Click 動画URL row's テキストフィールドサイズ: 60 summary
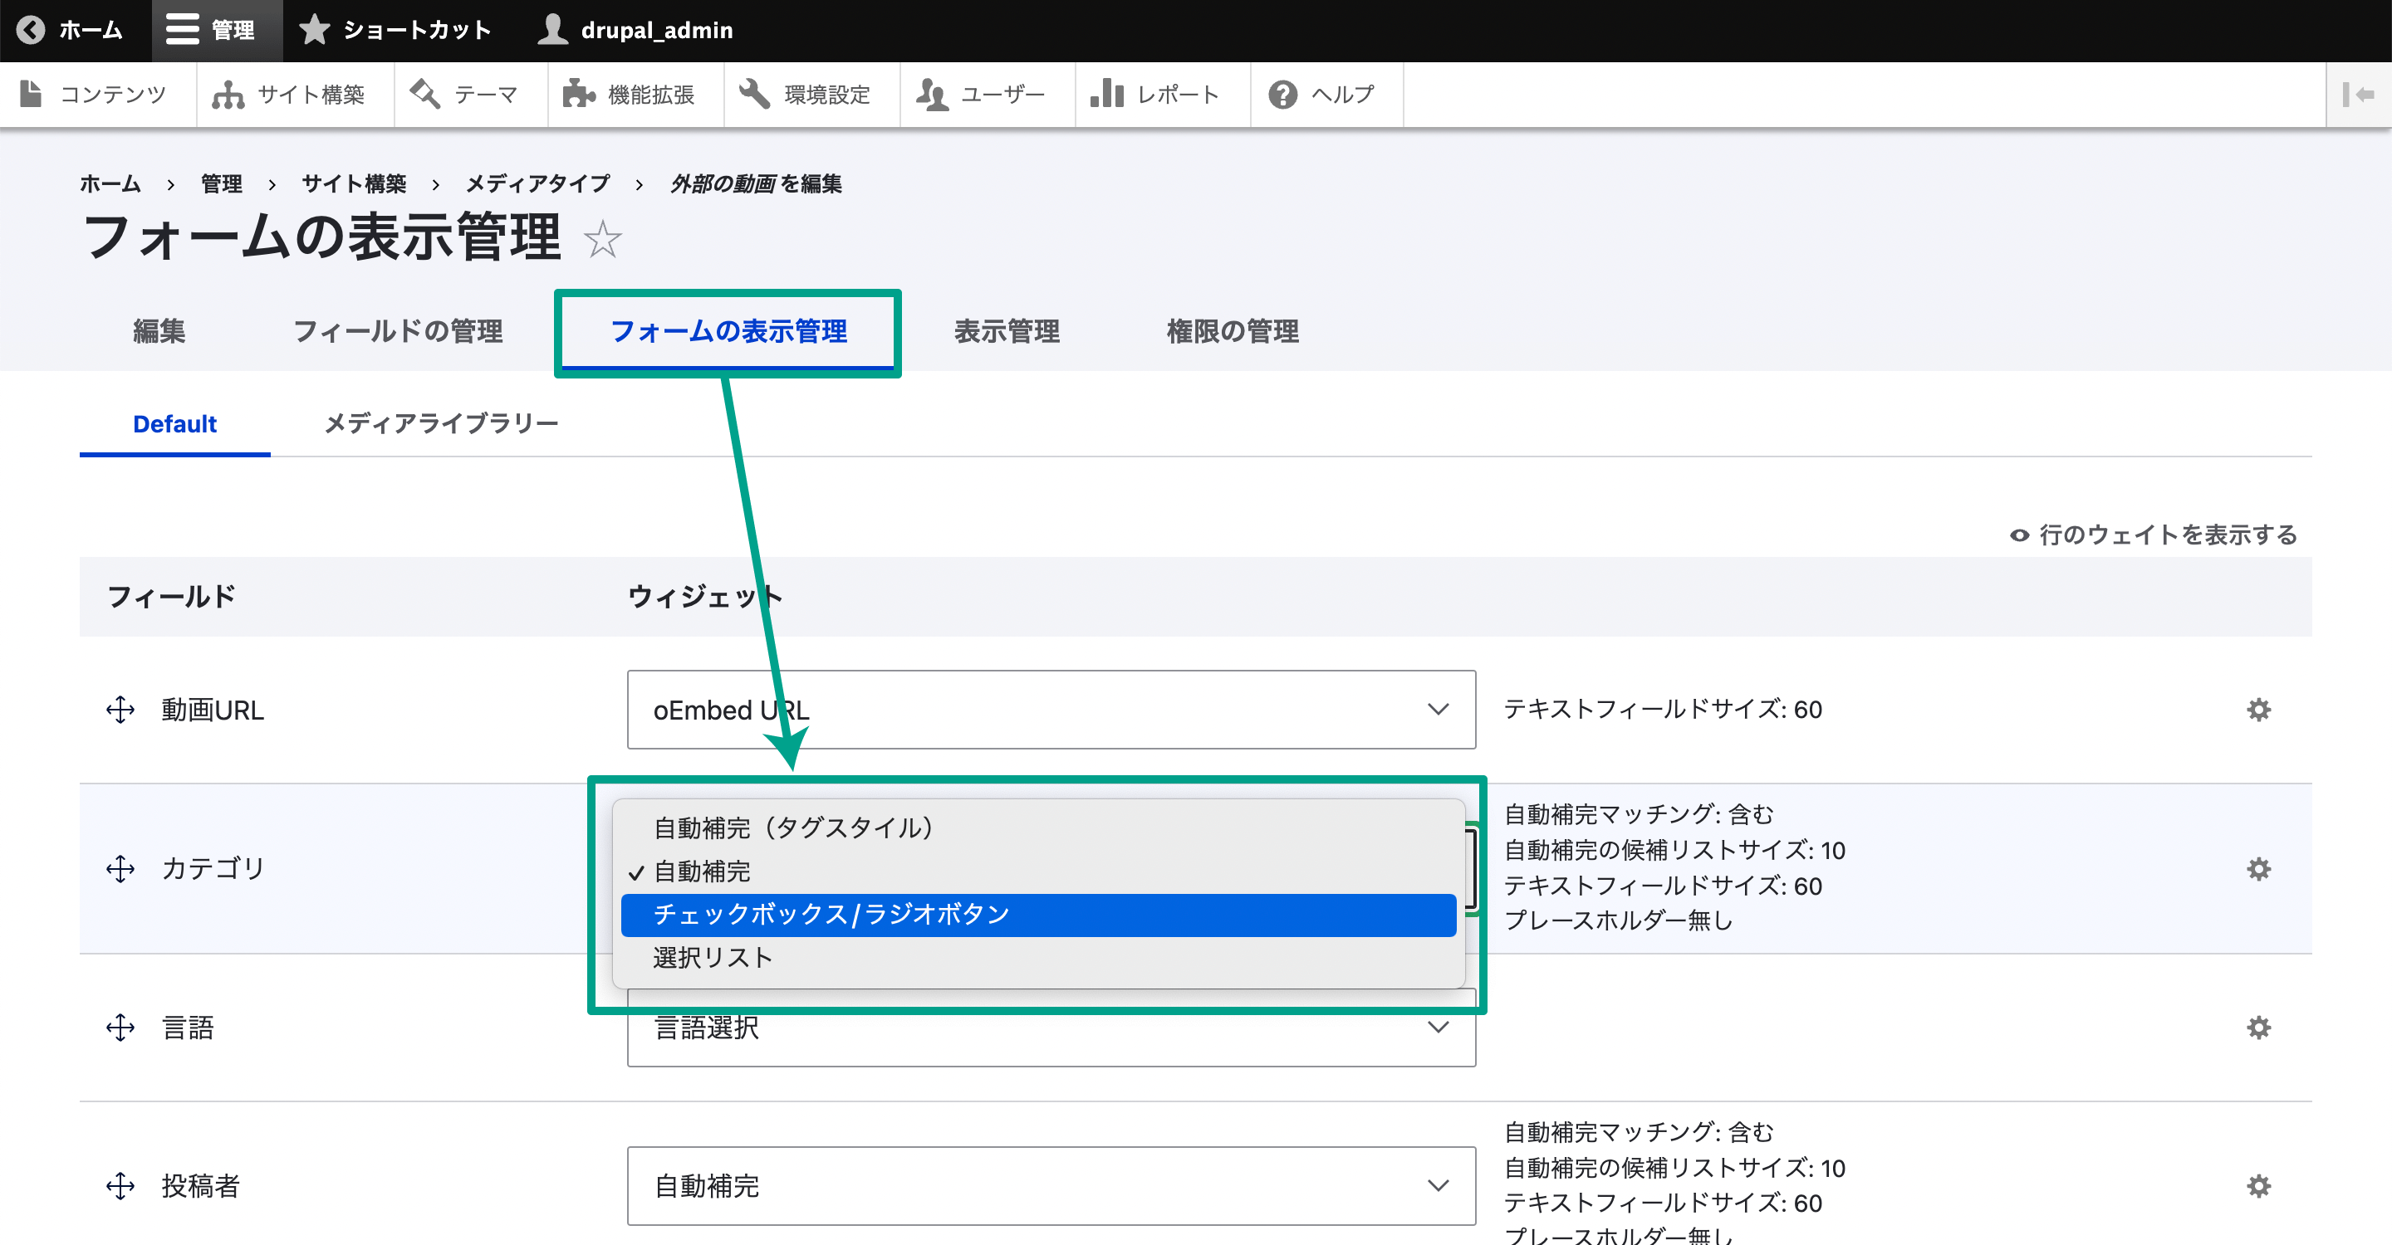This screenshot has height=1245, width=2392. click(1663, 710)
